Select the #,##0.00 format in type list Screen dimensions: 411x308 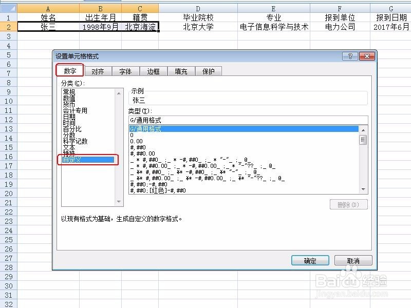click(x=244, y=153)
